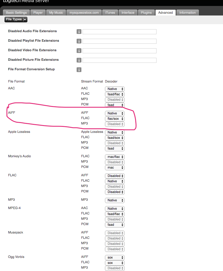Open AIFF to MP3 Disabled dropdown
223x271 pixels.
coord(115,124)
